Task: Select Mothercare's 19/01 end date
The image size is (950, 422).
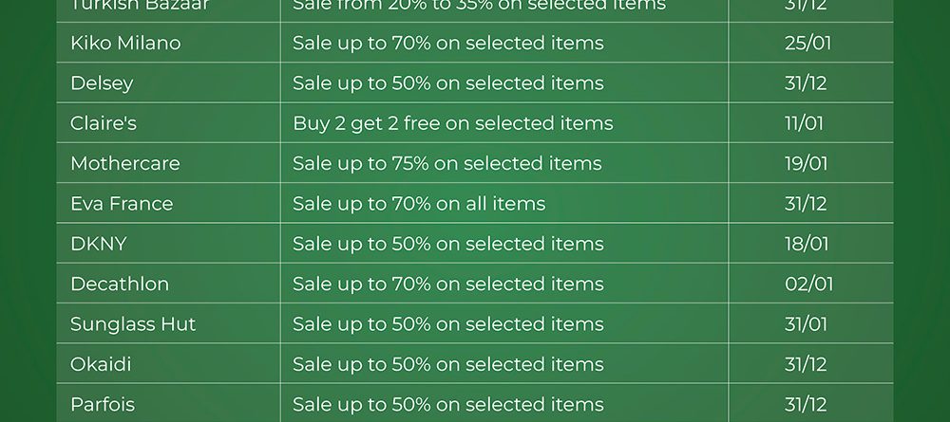Action: coord(806,163)
